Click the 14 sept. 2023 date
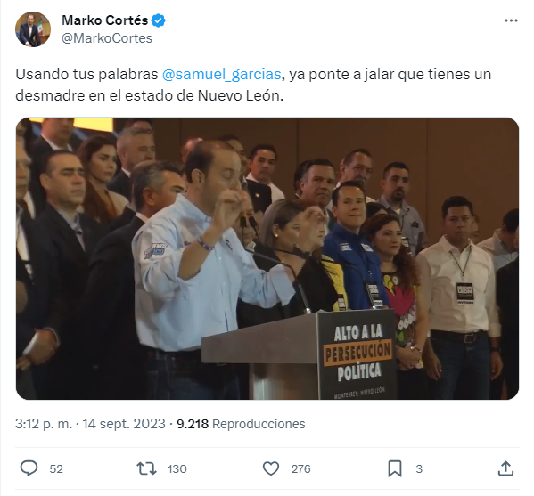534x496 pixels. (124, 424)
